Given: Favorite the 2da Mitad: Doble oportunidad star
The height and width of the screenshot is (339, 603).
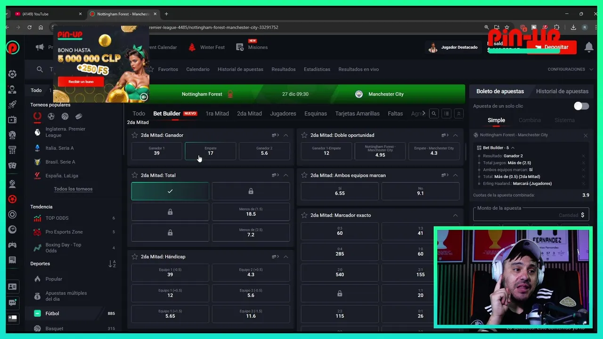Looking at the screenshot, I should click(x=304, y=135).
